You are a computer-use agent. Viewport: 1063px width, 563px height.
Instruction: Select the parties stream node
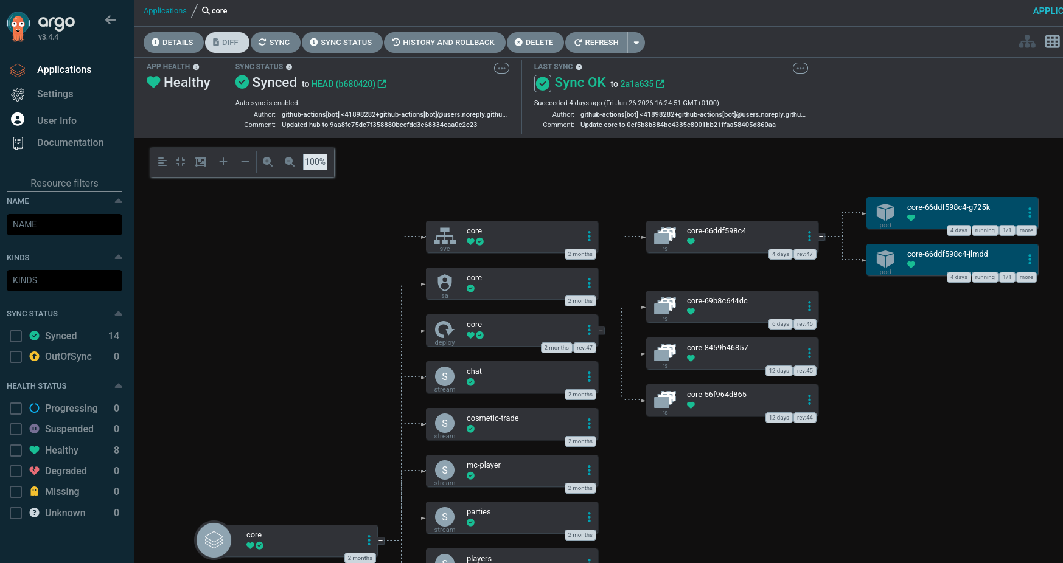[x=512, y=517]
